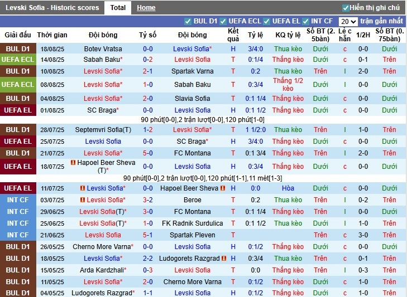This screenshot has width=407, height=297.
Task: Click the Thắng 1/2 kèo result cell
Action: pos(288,85)
